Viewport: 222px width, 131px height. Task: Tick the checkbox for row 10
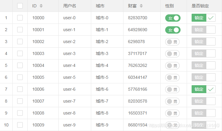click(x=20, y=125)
